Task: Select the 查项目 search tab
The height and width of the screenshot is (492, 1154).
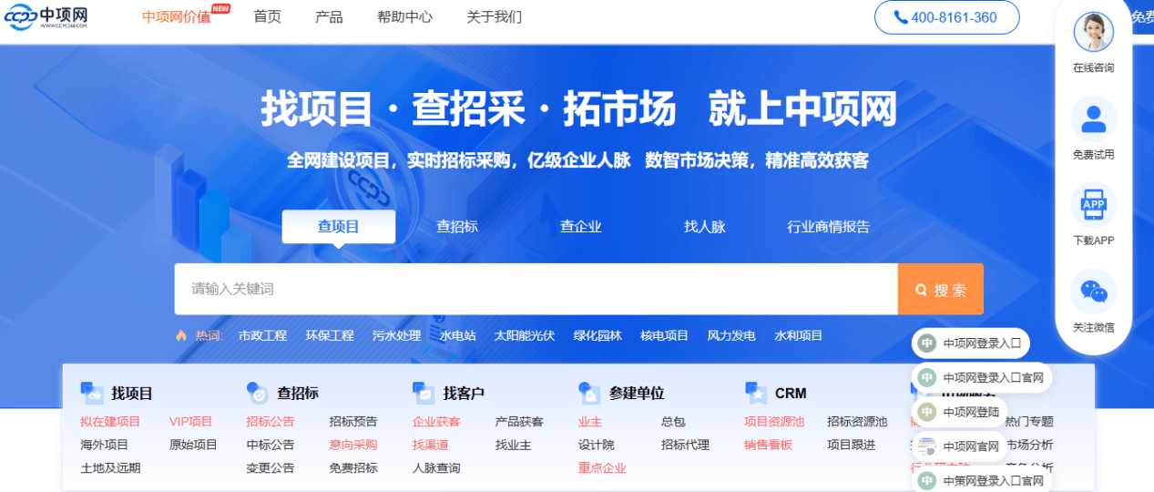Action: (x=338, y=227)
